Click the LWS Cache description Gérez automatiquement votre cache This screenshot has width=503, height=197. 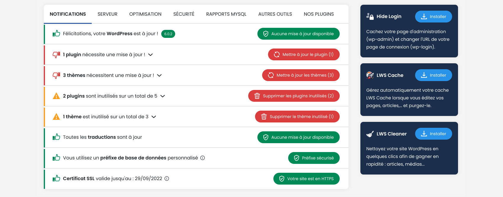coord(407,98)
